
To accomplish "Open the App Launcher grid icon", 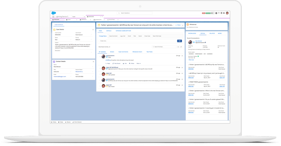I will [53, 16].
